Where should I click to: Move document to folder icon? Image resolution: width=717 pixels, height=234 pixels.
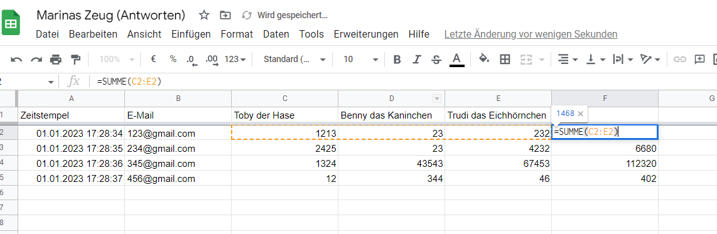tap(225, 16)
